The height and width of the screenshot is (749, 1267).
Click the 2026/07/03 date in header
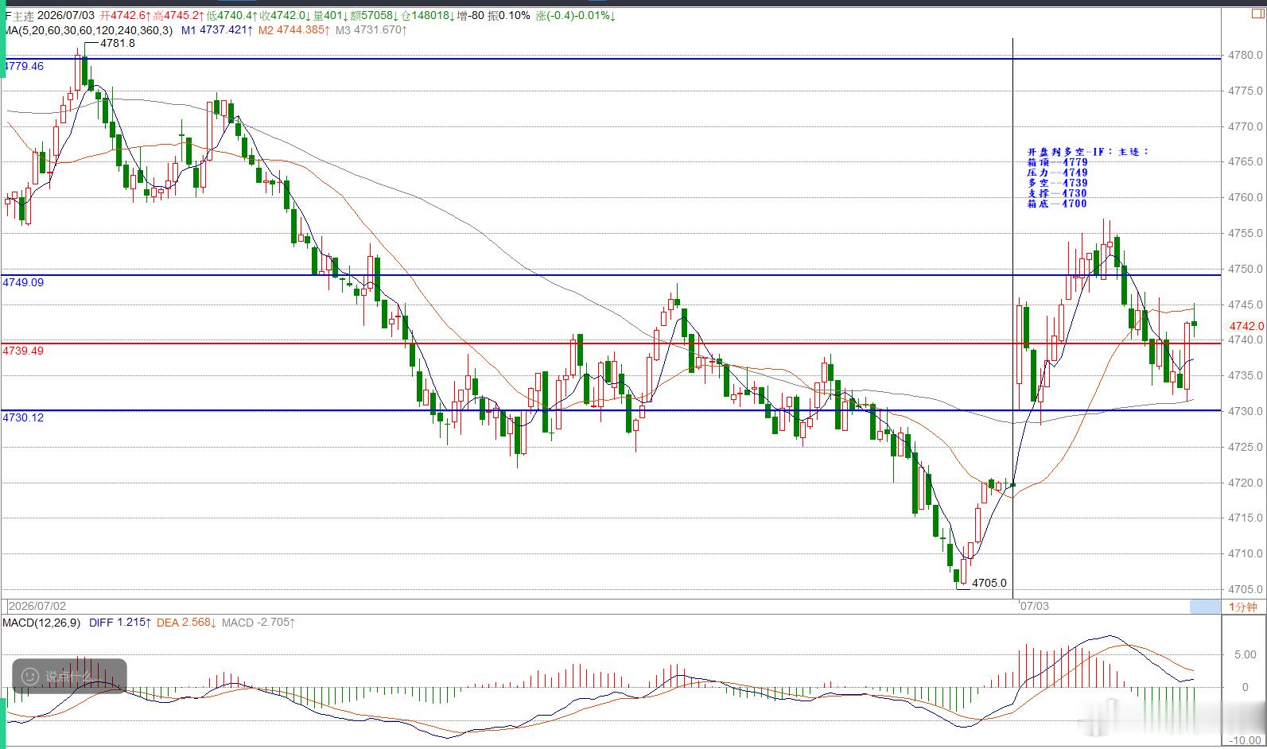pos(65,15)
